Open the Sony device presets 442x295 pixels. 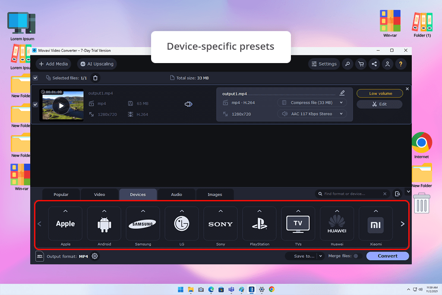pyautogui.click(x=221, y=224)
